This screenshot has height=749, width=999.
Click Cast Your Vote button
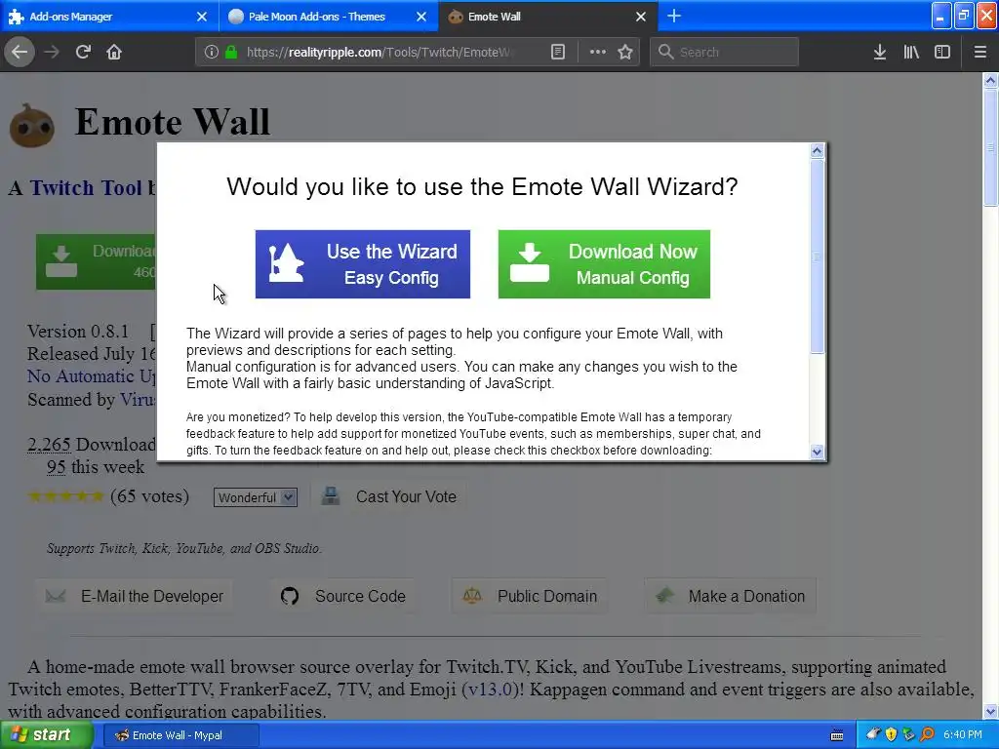389,496
